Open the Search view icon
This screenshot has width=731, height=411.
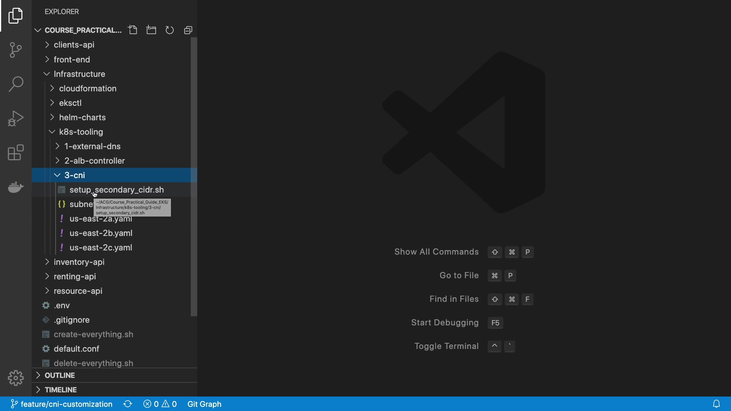[16, 84]
